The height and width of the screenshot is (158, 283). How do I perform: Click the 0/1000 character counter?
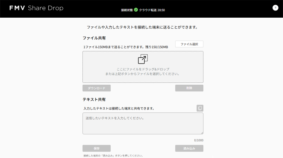coord(199,140)
